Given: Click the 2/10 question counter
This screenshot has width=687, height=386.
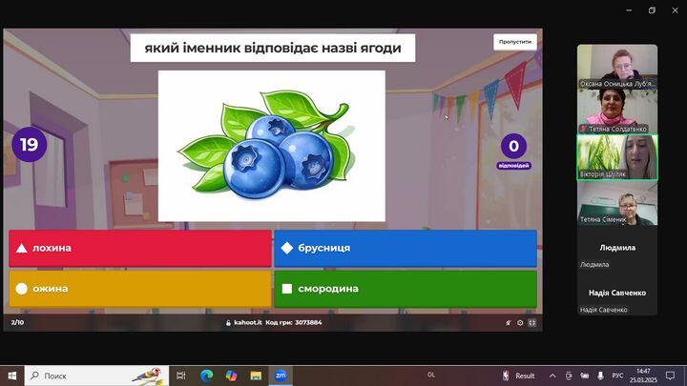Looking at the screenshot, I should pyautogui.click(x=17, y=322).
